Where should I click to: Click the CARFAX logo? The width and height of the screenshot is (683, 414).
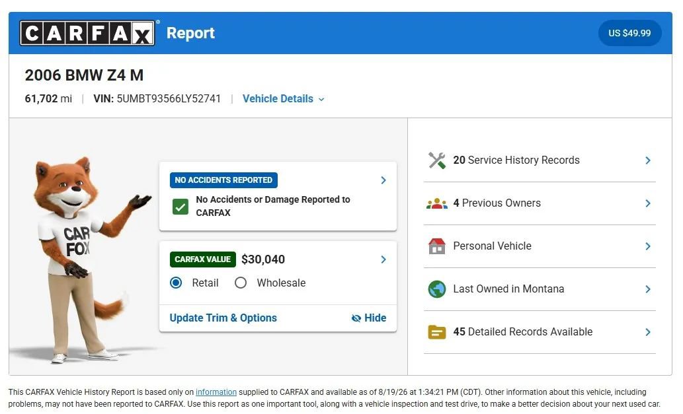87,33
